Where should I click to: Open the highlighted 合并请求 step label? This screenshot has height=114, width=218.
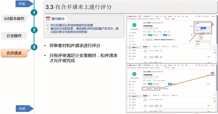pos(14,53)
